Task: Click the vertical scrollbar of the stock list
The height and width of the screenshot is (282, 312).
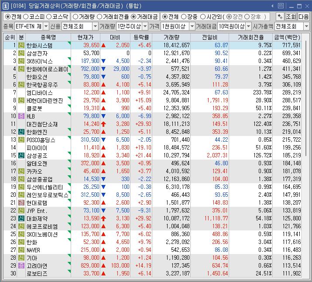Action: pyautogui.click(x=306, y=99)
